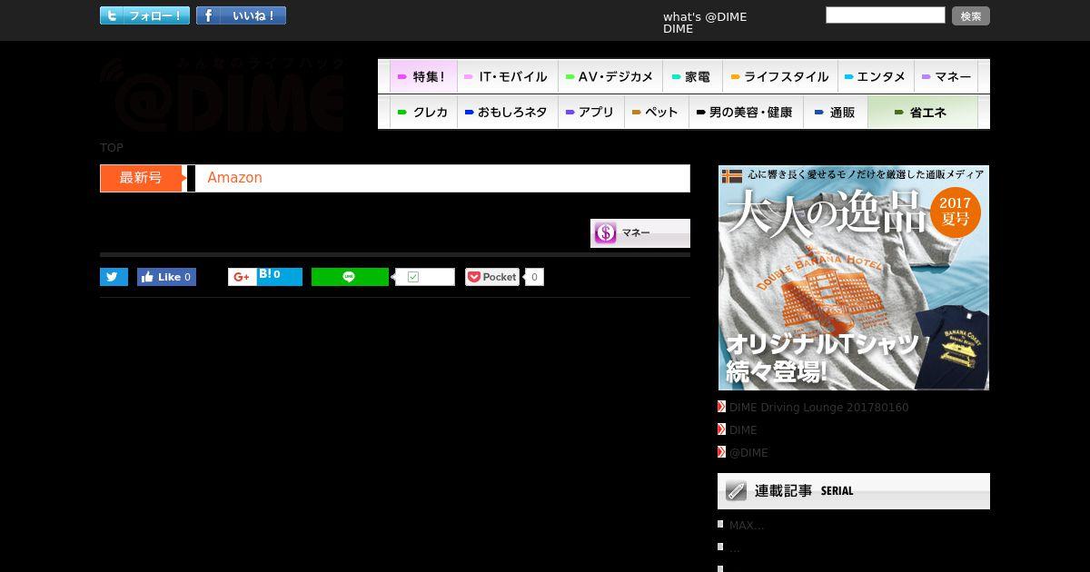Click the Hatena B! bookmark button
Screen dimensions: 1090x572
coord(280,277)
